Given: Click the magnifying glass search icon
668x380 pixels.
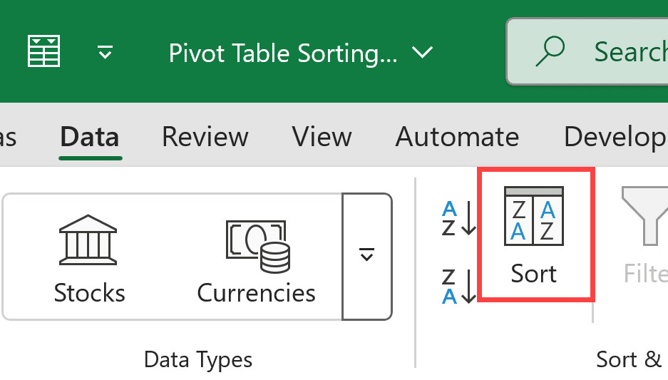Looking at the screenshot, I should pos(549,51).
